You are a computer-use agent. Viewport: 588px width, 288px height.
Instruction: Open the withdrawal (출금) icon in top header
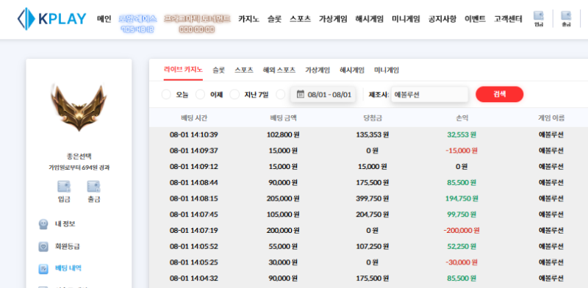[566, 18]
